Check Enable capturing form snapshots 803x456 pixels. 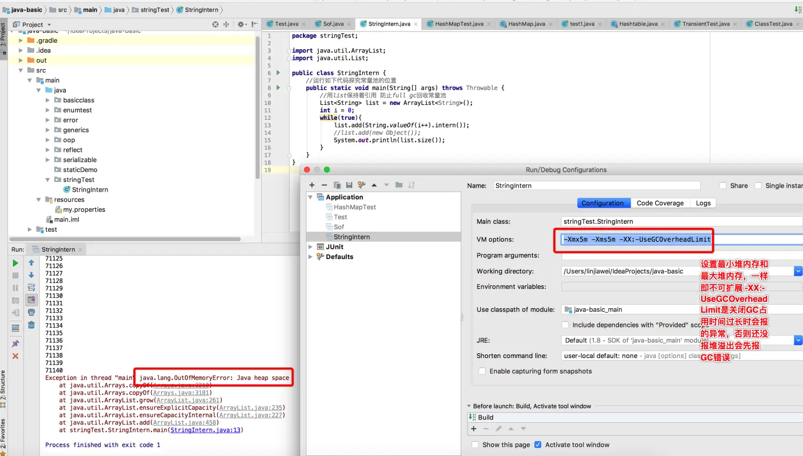coord(482,371)
